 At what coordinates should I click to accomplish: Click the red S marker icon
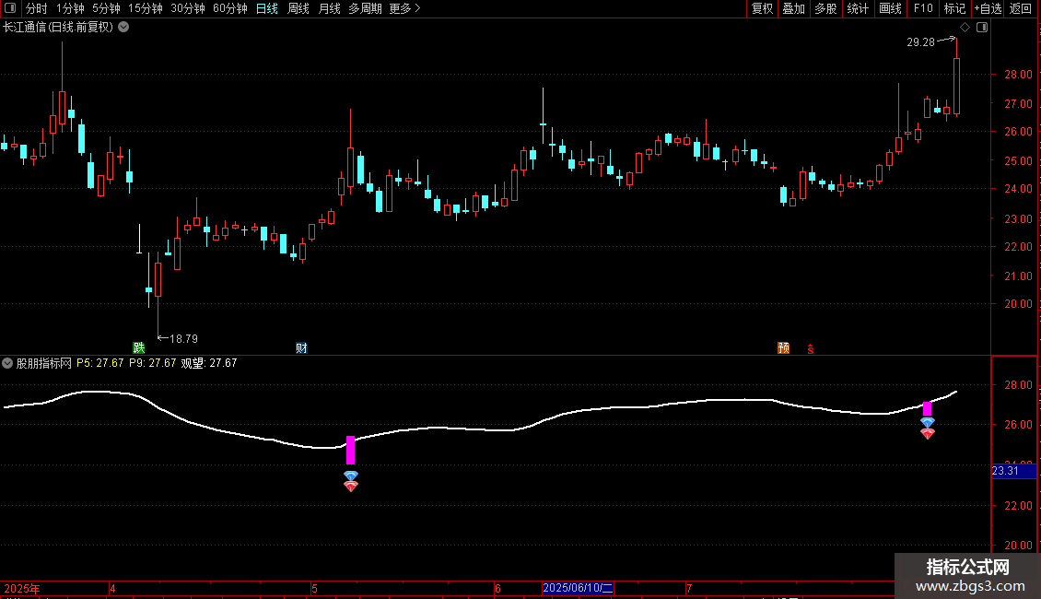coord(811,348)
